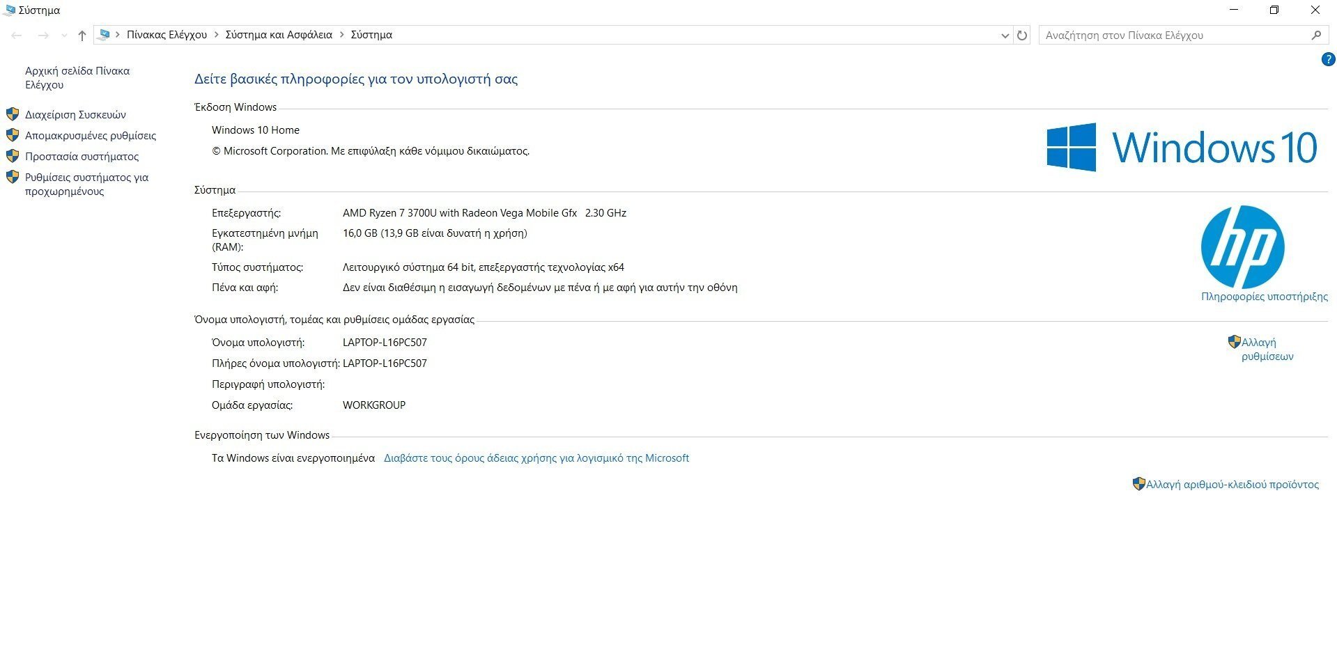The image size is (1337, 665).
Task: Click the 16,0 GB RAM value
Action: click(x=435, y=233)
